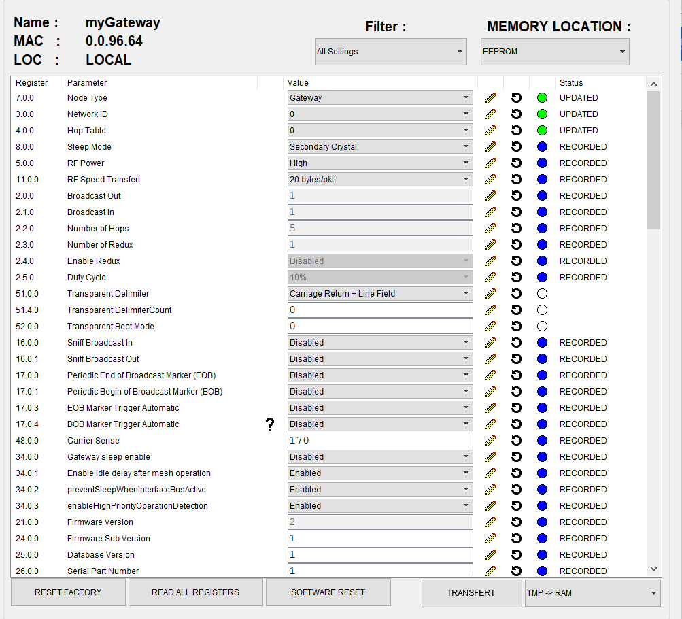Click the revert arrow icon for Gateway sleep enable
Screen dimensions: 682x619
(516, 456)
